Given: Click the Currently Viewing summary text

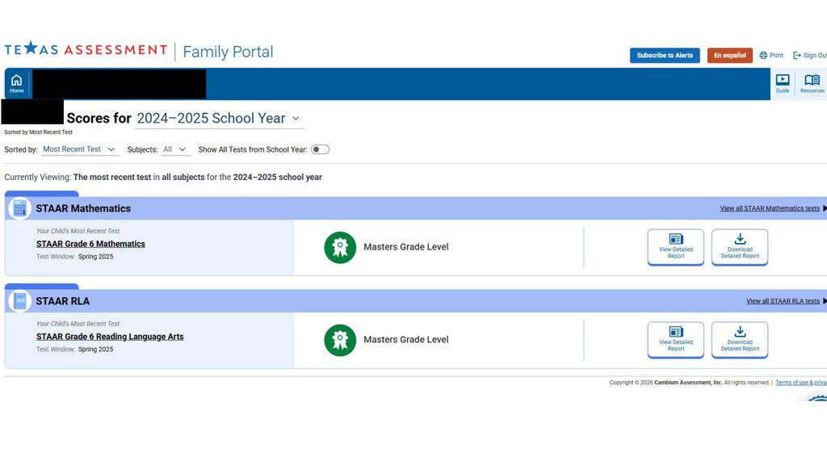Looking at the screenshot, I should click(163, 178).
